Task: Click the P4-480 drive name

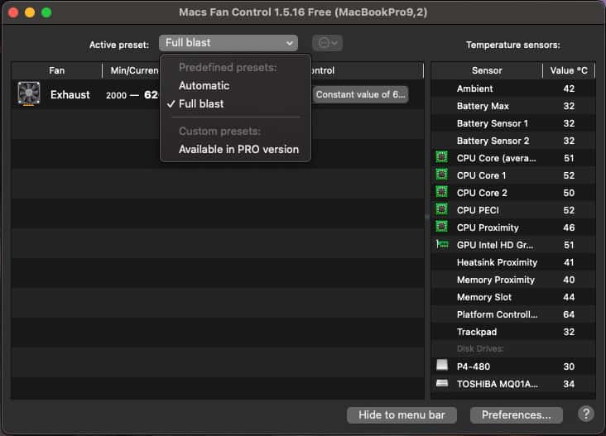Action: click(x=474, y=367)
